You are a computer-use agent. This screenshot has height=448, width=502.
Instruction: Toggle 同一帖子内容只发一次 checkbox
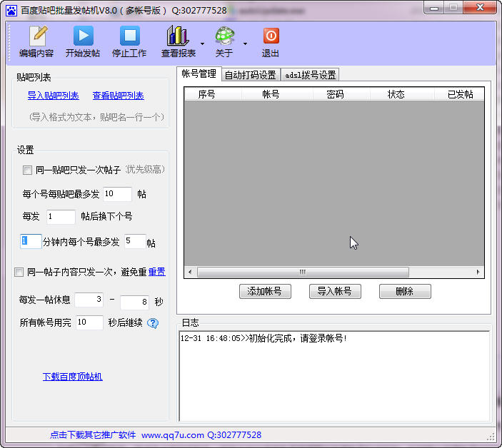19,272
